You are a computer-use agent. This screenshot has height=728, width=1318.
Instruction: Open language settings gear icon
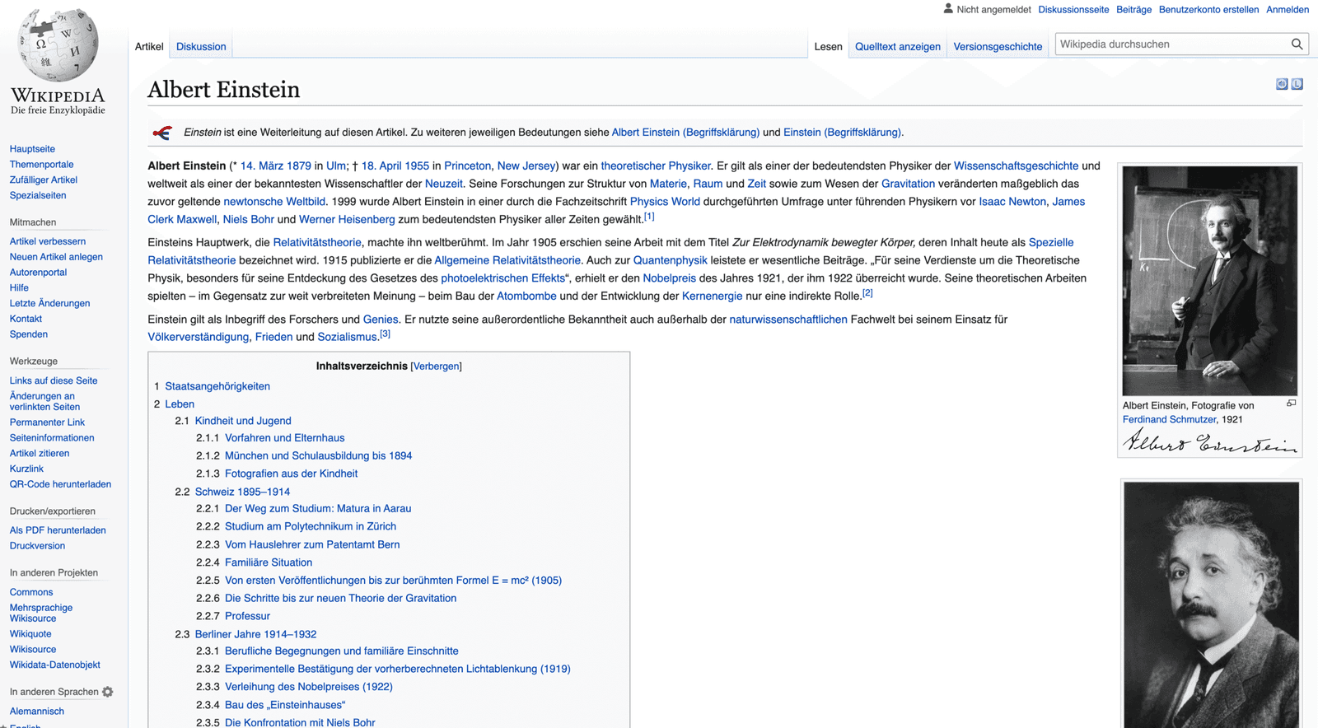(x=107, y=692)
